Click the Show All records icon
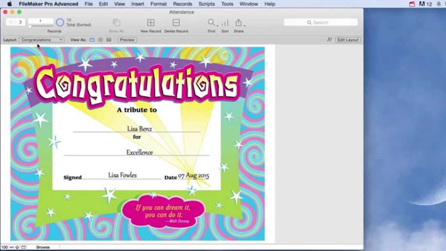 pos(116,22)
